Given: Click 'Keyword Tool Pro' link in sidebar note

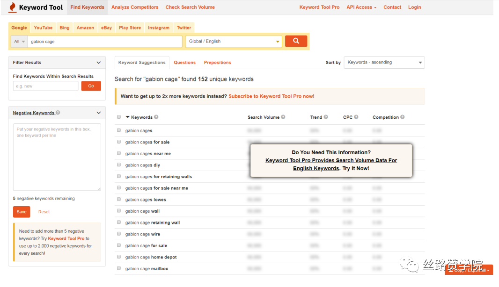Looking at the screenshot, I should point(66,238).
